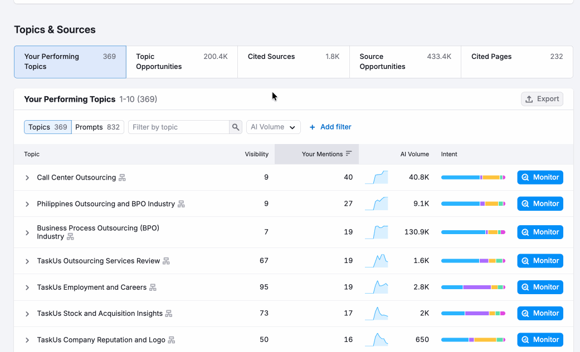580x352 pixels.
Task: Click the Export button
Action: [x=542, y=99]
